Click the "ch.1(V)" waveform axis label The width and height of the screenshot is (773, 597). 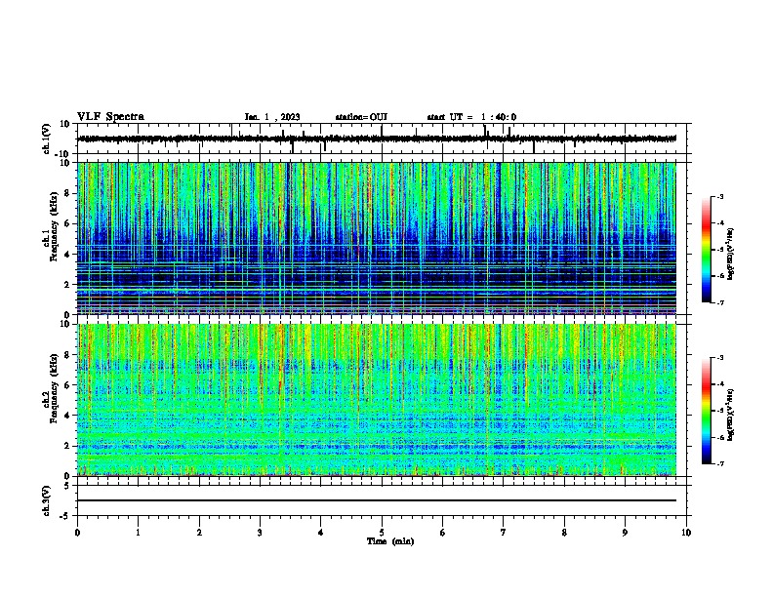46,139
